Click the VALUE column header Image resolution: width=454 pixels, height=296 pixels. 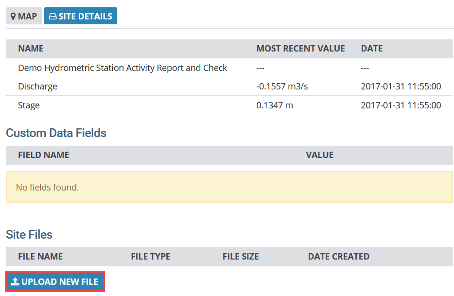tap(320, 155)
